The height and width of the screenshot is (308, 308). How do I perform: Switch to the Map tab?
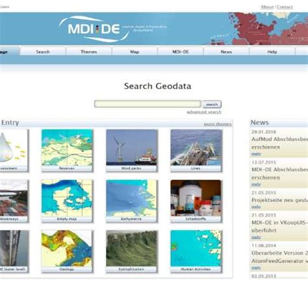point(135,52)
